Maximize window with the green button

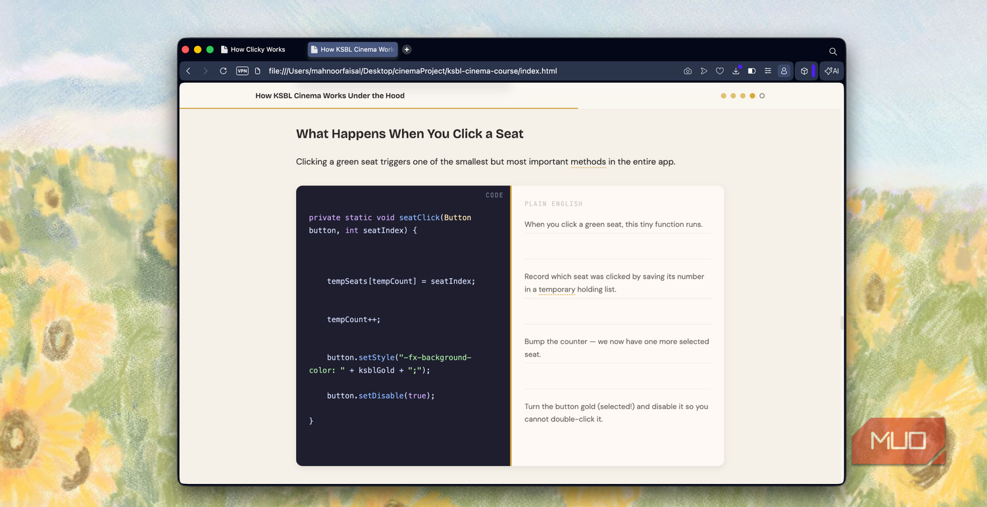point(210,49)
